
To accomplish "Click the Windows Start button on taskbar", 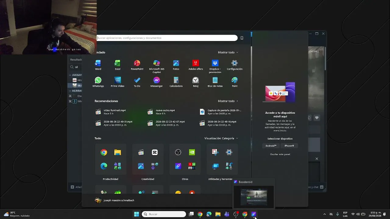I will click(x=136, y=214).
